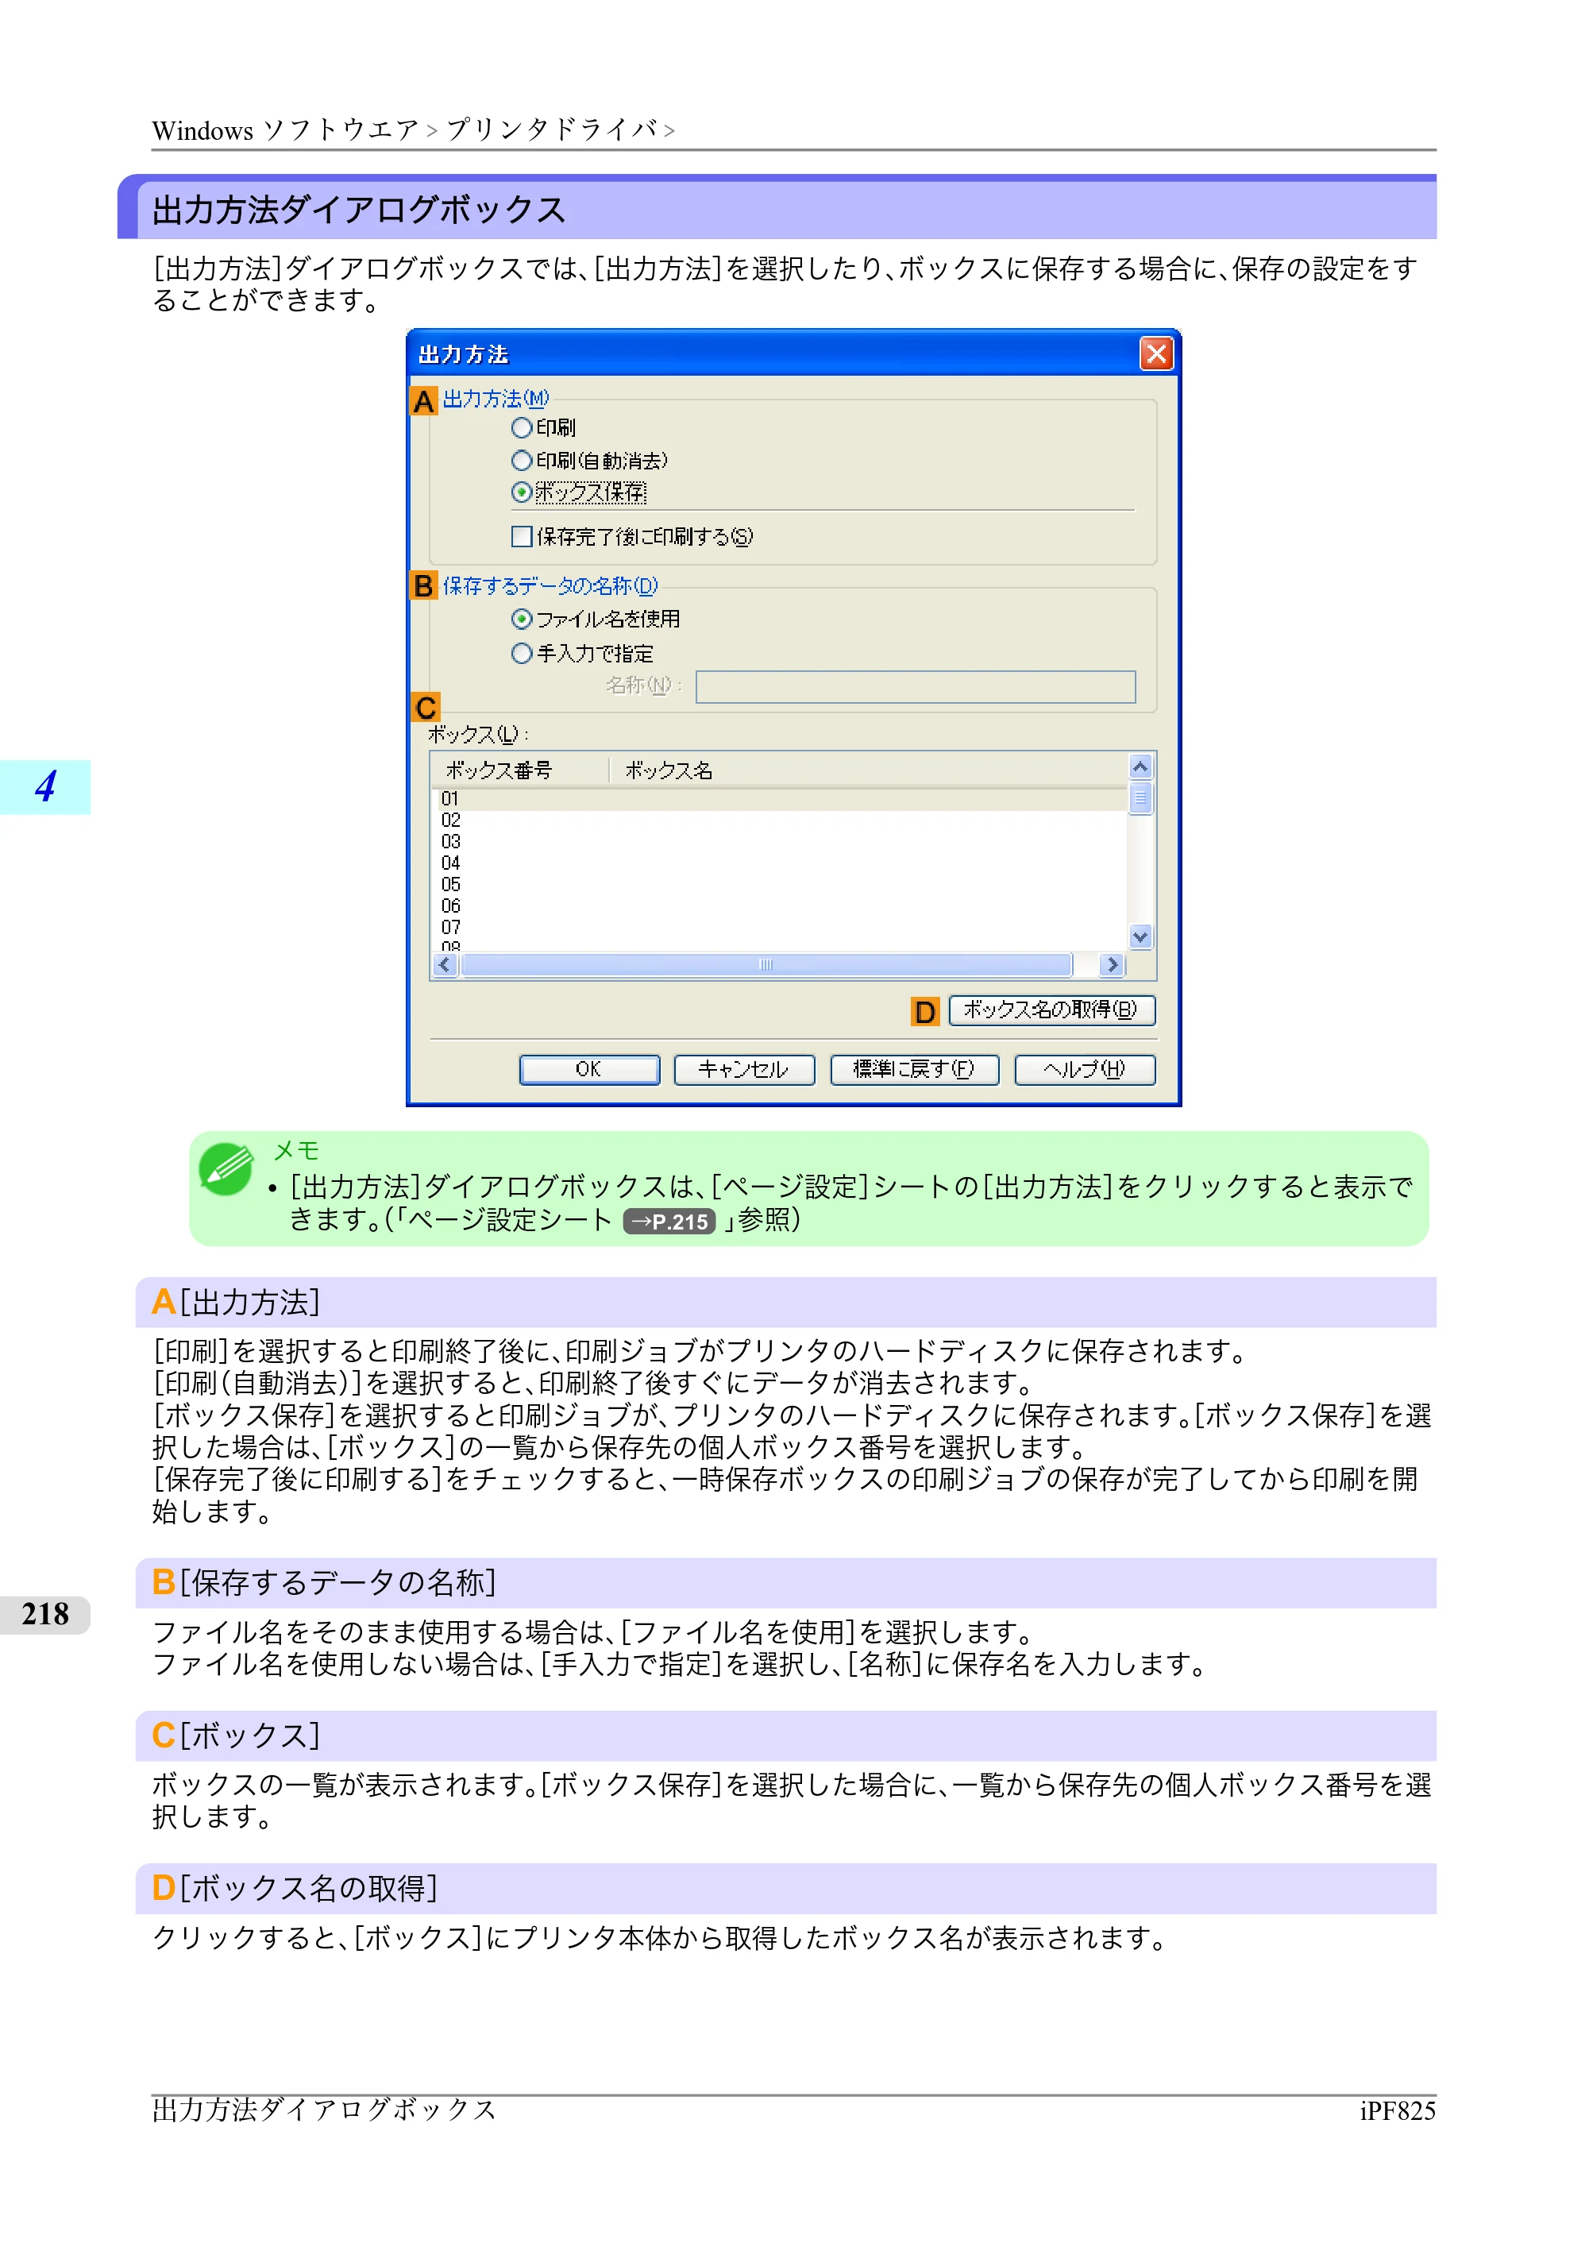Viewport: 1589px width, 2247px height.
Task: Click the horizontal scroll right arrow
Action: click(x=1112, y=966)
